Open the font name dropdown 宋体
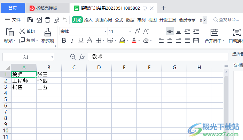Image resolution: width=243 pixels, height=140 pixels. click(105, 31)
